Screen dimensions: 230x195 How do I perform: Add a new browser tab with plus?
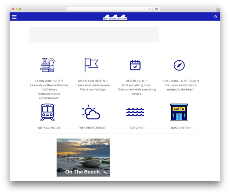click(218, 10)
